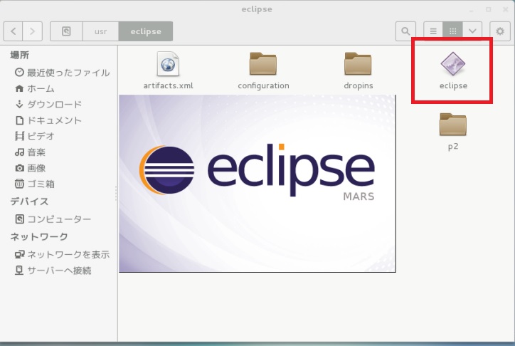
Task: Go forward with the right arrow button
Action: (x=32, y=31)
